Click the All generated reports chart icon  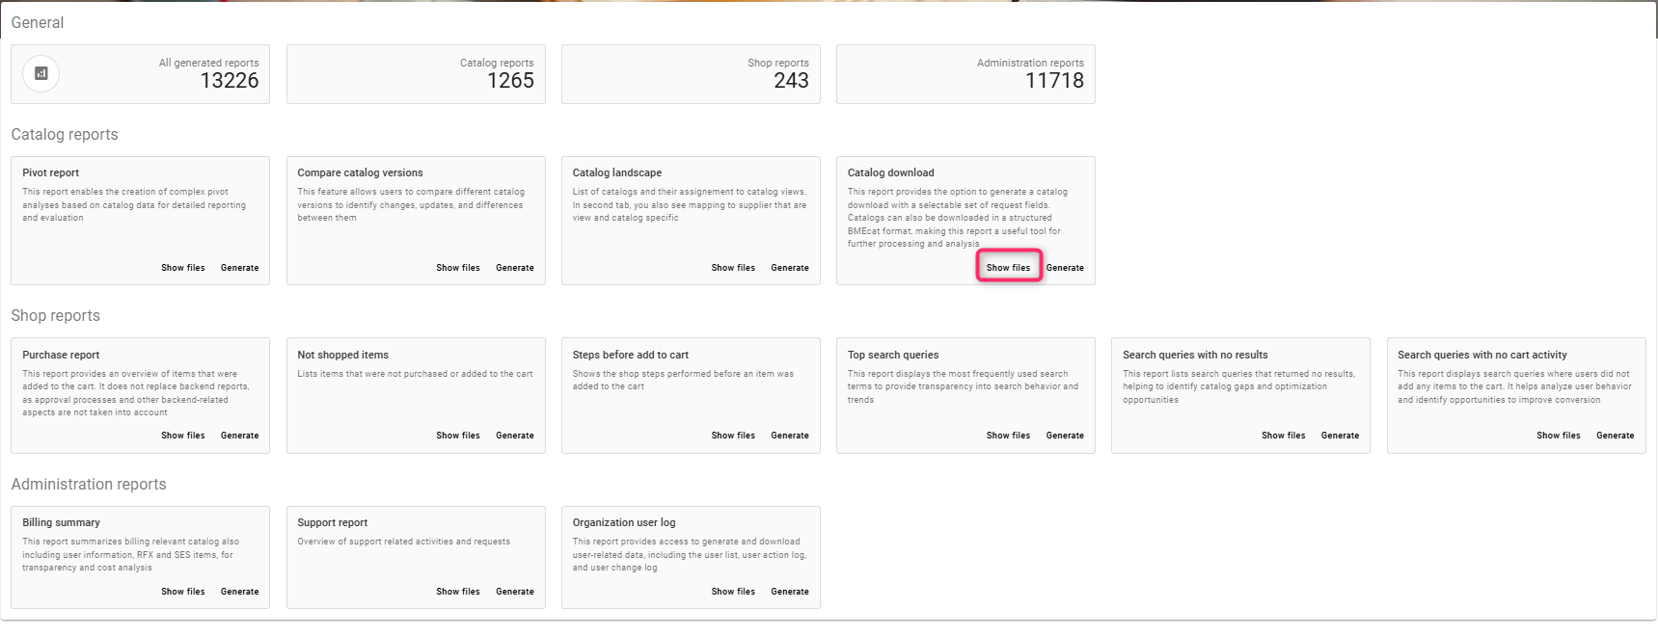[41, 73]
